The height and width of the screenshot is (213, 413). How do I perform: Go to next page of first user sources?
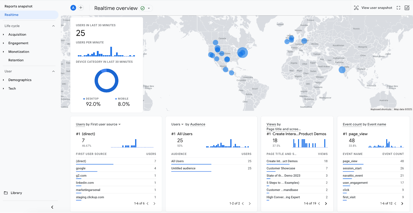[154, 203]
